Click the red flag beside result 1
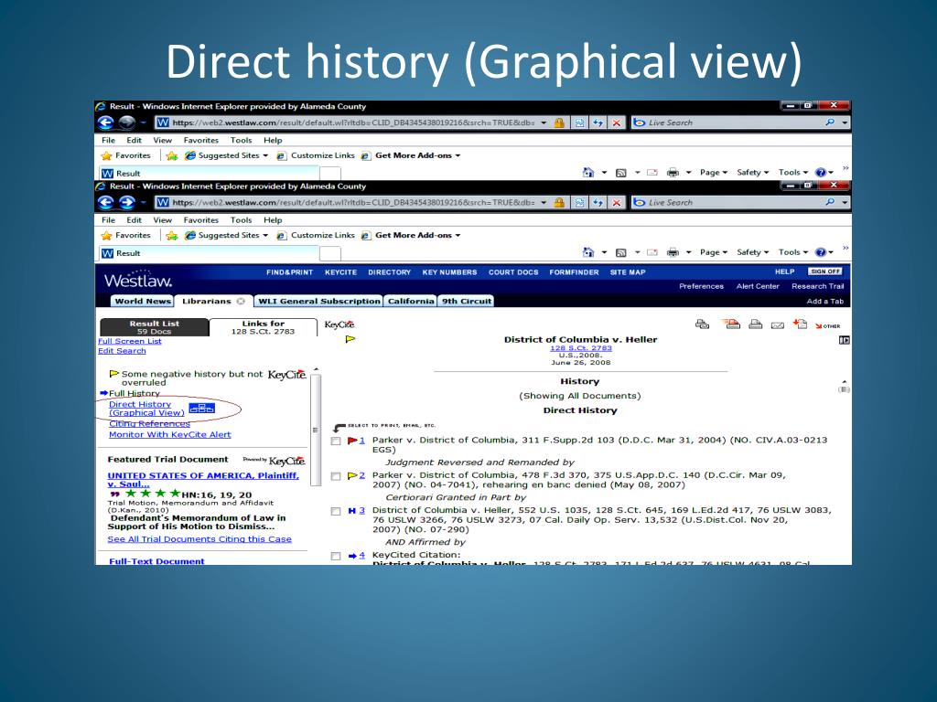This screenshot has height=702, width=937. click(352, 441)
